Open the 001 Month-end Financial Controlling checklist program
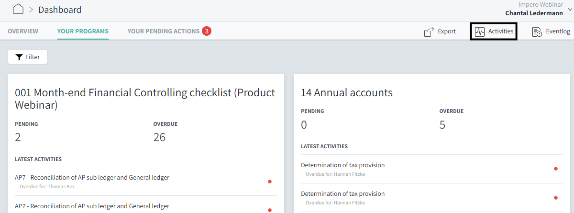574x213 pixels. click(145, 99)
